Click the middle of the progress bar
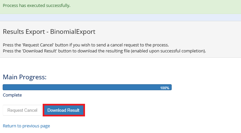This screenshot has height=133, width=241. click(87, 88)
